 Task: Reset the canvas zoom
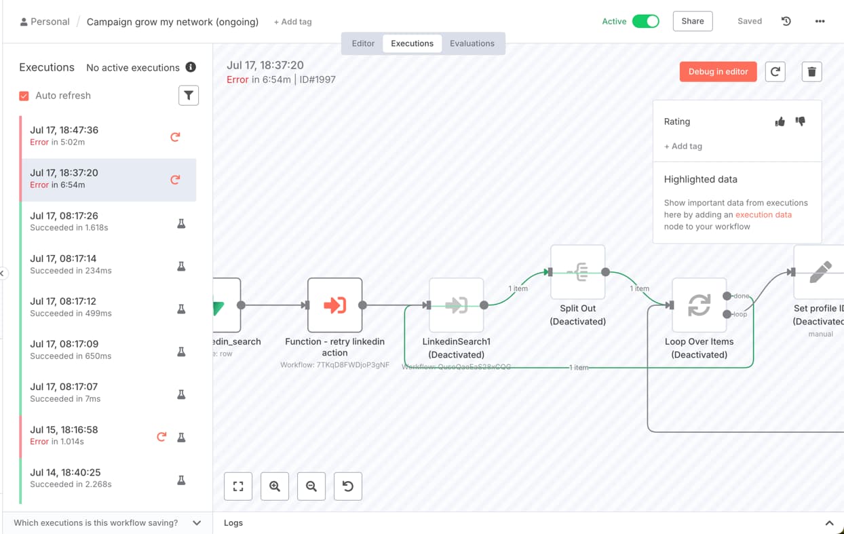[x=348, y=487]
